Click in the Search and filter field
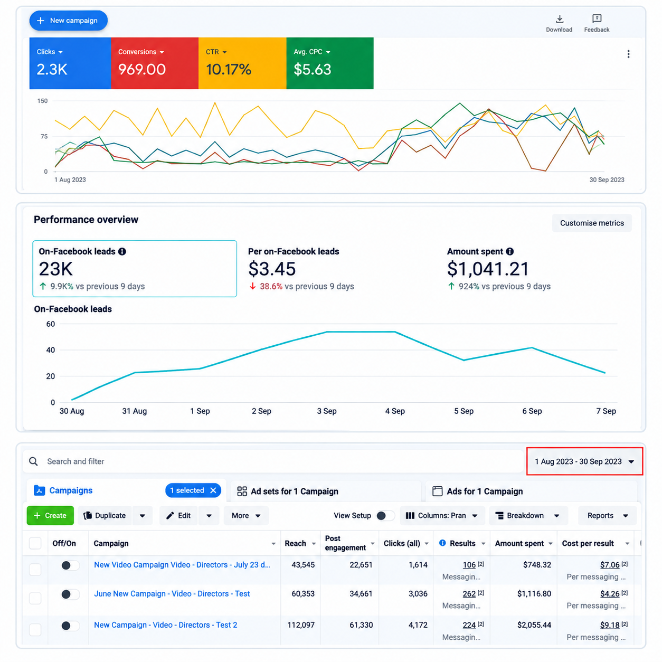662x662 pixels. 273,461
